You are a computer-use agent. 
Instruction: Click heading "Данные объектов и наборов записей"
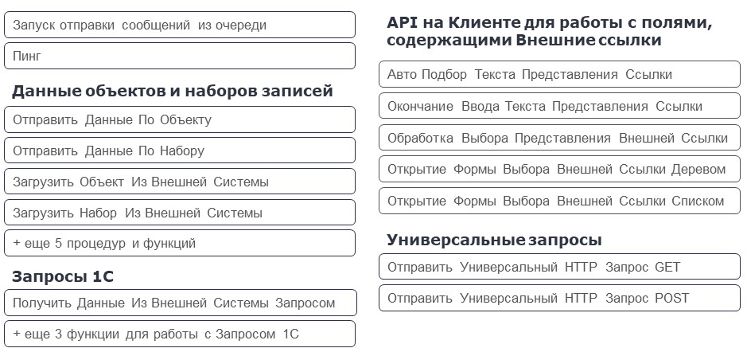coord(173,91)
